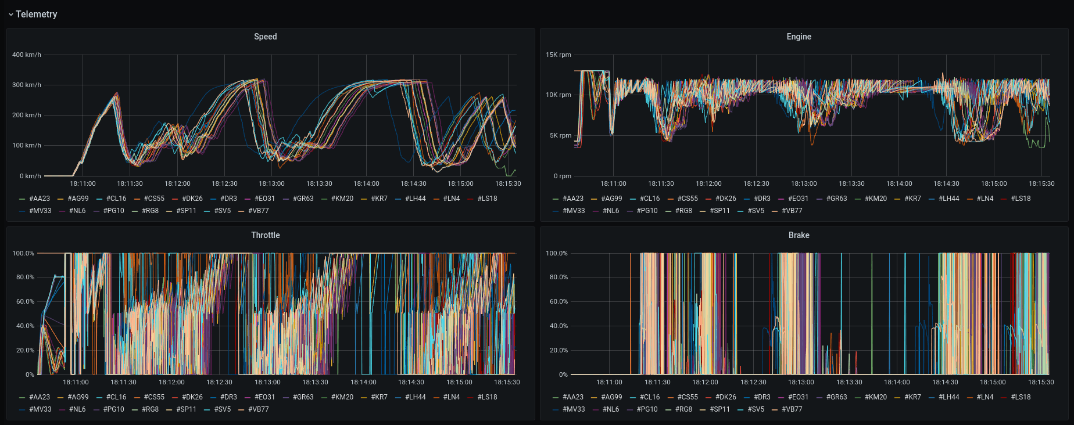
Task: Toggle #GR63 series label in Throttle legend
Action: (x=303, y=397)
